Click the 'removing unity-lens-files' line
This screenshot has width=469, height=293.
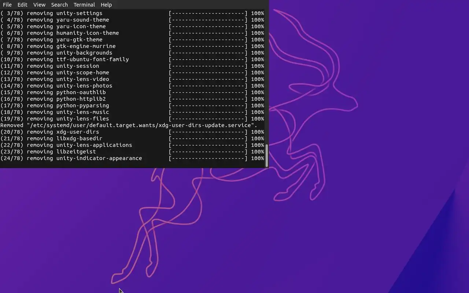pyautogui.click(x=132, y=119)
